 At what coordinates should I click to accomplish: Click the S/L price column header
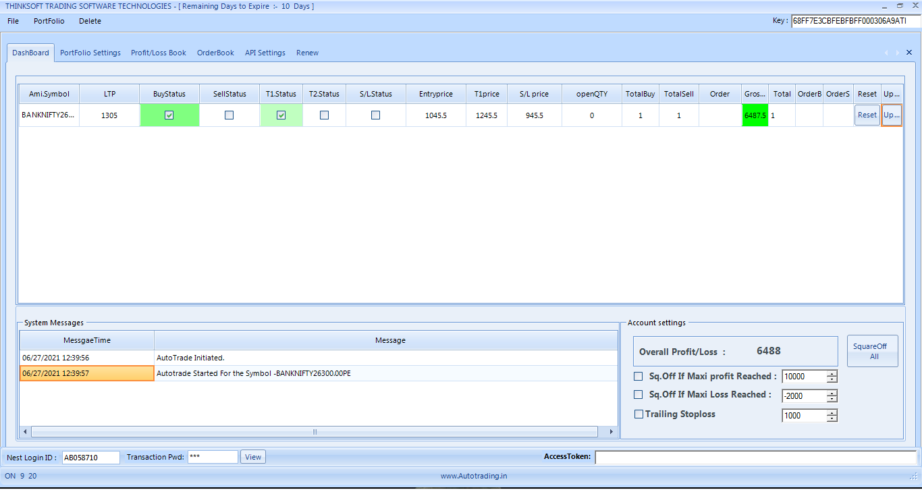pyautogui.click(x=535, y=94)
